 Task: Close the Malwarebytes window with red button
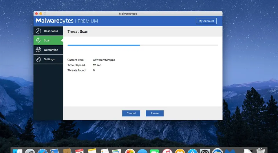36,14
